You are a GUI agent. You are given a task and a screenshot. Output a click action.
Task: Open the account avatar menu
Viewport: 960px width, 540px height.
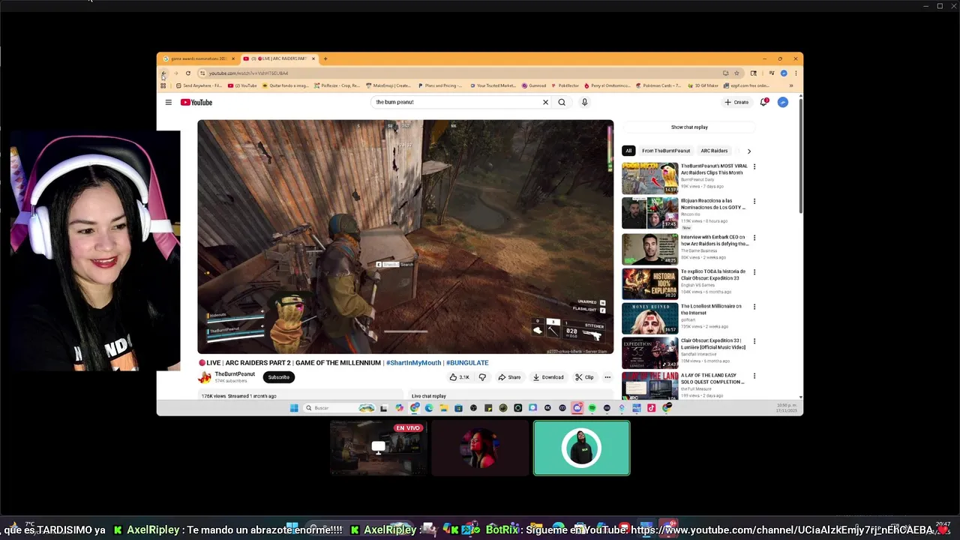click(x=782, y=102)
